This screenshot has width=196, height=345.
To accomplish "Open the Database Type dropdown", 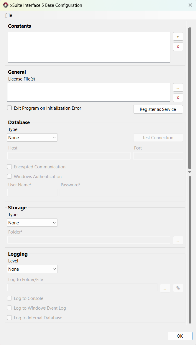I will [32, 137].
